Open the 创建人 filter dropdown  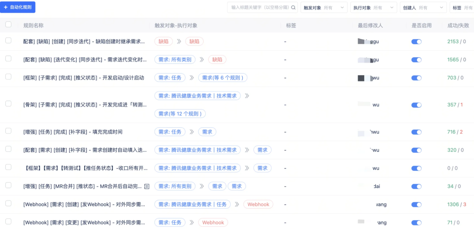[423, 7]
